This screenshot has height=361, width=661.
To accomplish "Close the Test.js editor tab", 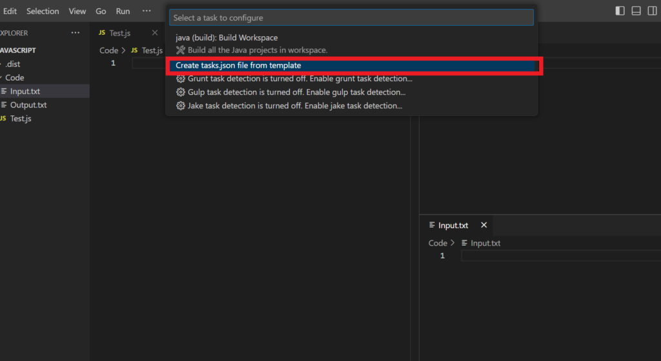I will (x=154, y=33).
